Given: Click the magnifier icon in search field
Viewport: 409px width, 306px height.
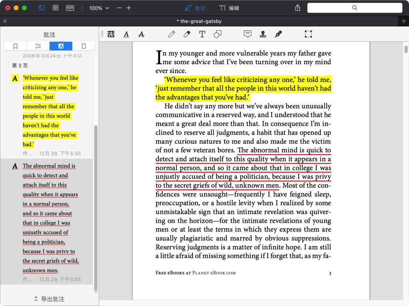Looking at the screenshot, I should tap(355, 8).
